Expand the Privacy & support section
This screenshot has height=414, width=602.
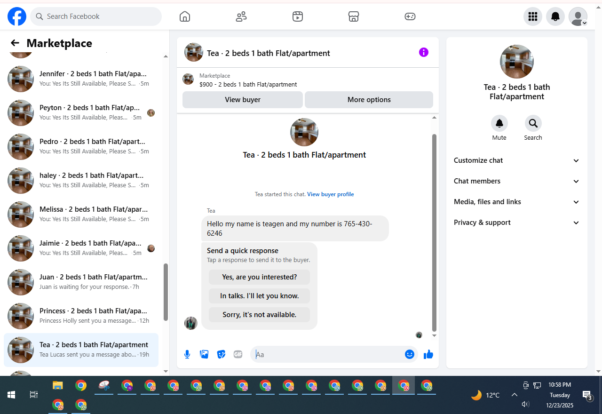click(517, 223)
